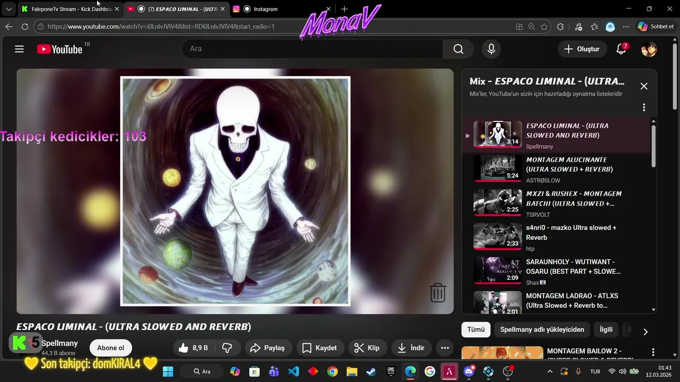Download video with İndir button

411,348
